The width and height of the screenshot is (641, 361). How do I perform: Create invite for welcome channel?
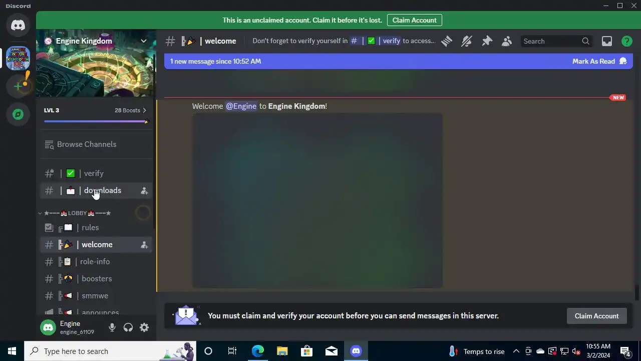pos(144,245)
